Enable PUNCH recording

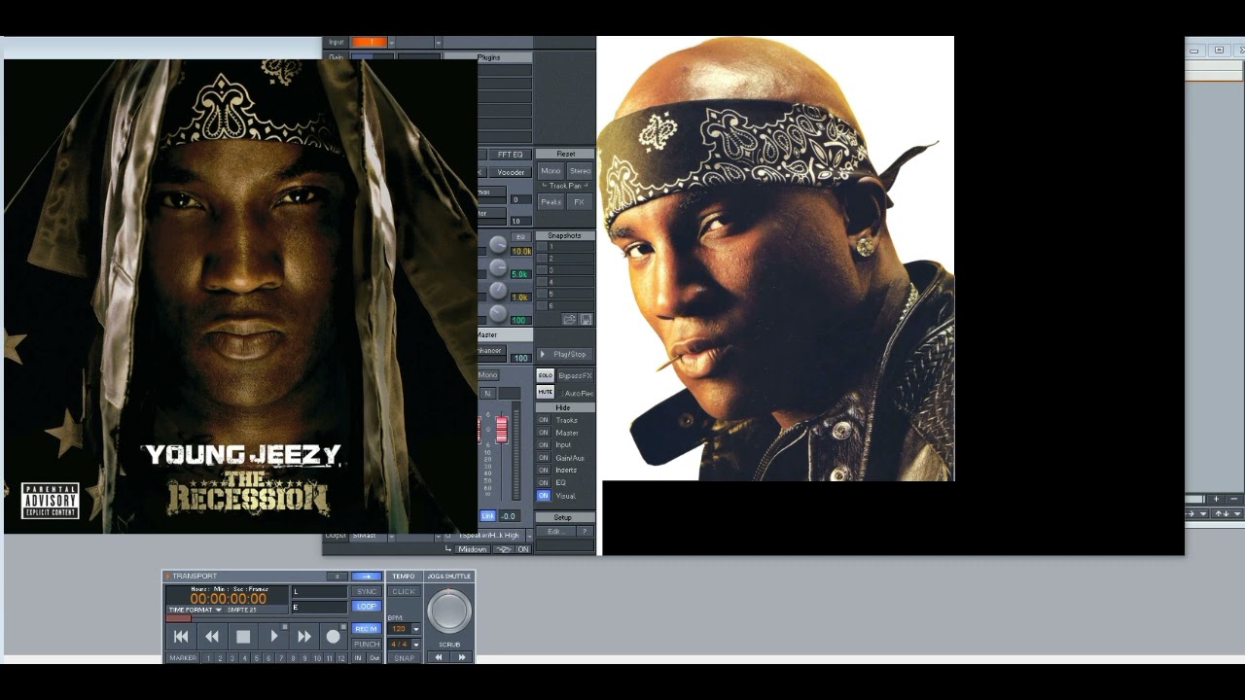367,644
